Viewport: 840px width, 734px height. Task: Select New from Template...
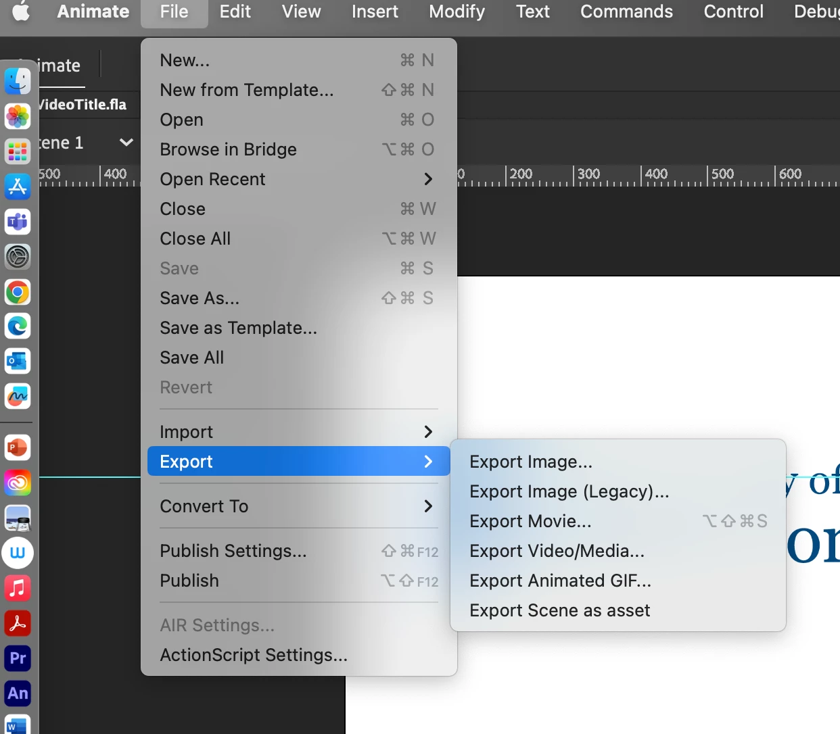coord(298,90)
